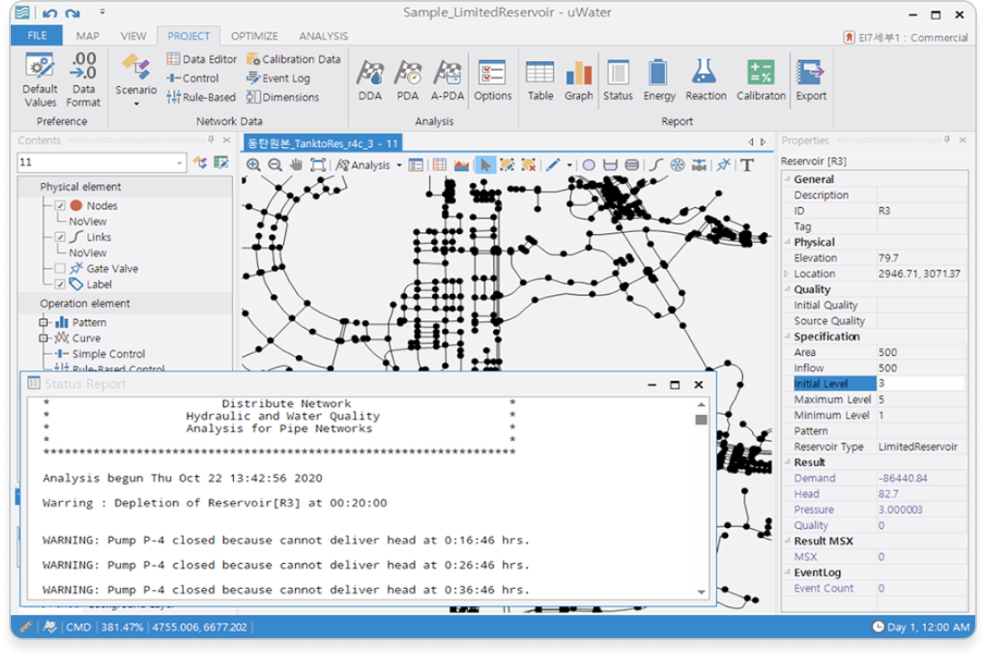This screenshot has height=658, width=986.
Task: Choose the text label T tool
Action: tap(746, 165)
